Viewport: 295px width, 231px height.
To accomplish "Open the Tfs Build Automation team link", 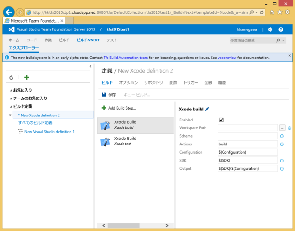I will (x=126, y=58).
